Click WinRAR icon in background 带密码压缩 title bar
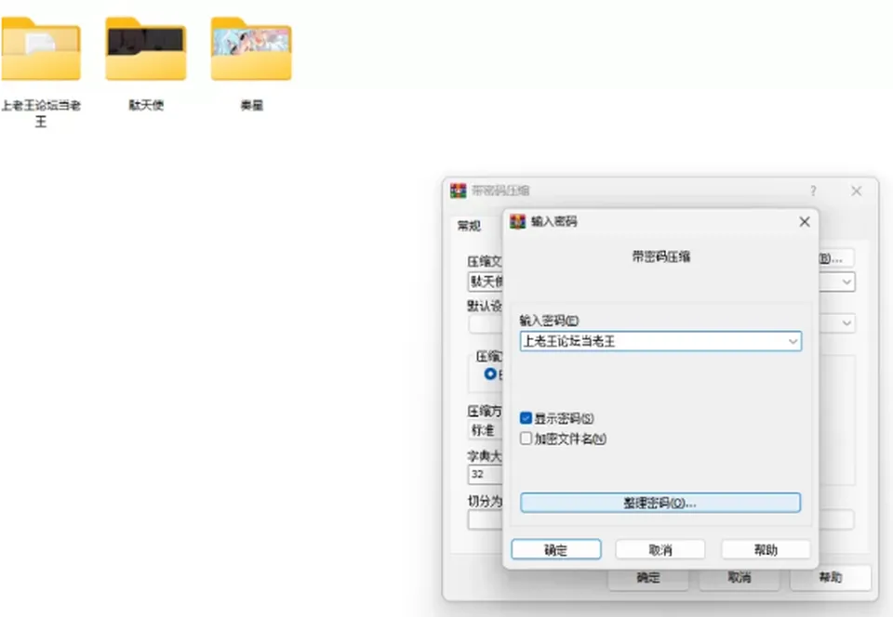This screenshot has width=893, height=617. pos(459,190)
